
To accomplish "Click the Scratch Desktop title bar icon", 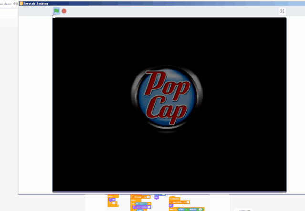I will click(x=21, y=3).
